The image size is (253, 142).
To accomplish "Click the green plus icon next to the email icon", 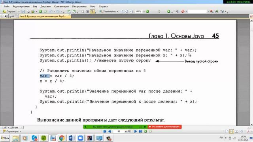I will (x=40, y=11).
